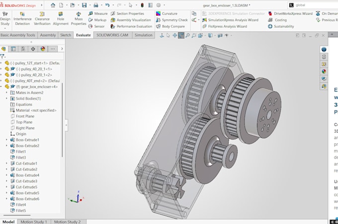
Task: Run Interference Detection
Action: tap(22, 19)
